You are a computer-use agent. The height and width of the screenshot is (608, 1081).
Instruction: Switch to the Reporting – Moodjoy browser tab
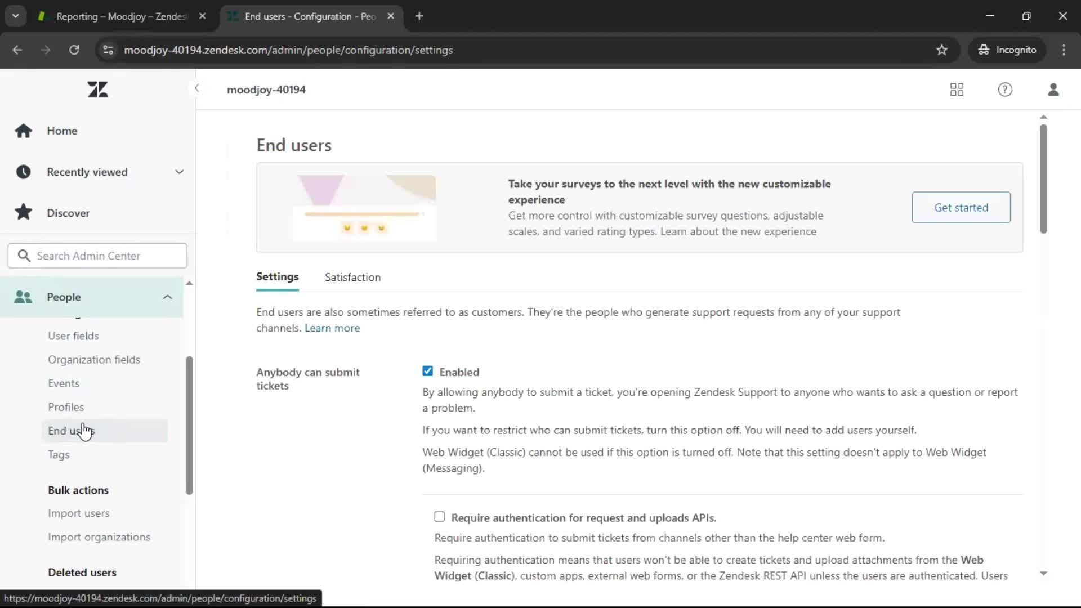click(x=121, y=16)
